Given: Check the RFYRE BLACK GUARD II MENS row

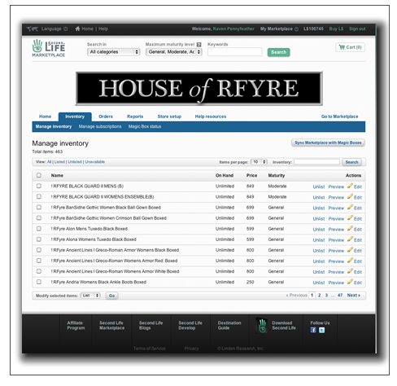Looking at the screenshot, I should [39, 186].
